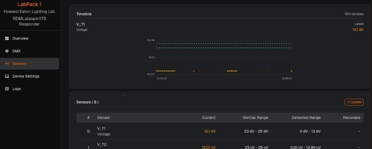Click RDMLabpackXTS Responder model text
372x149 pixels.
30,21
